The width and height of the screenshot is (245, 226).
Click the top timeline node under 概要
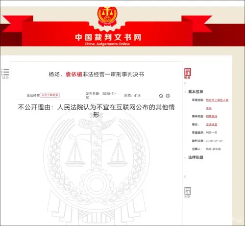[x=185, y=83]
